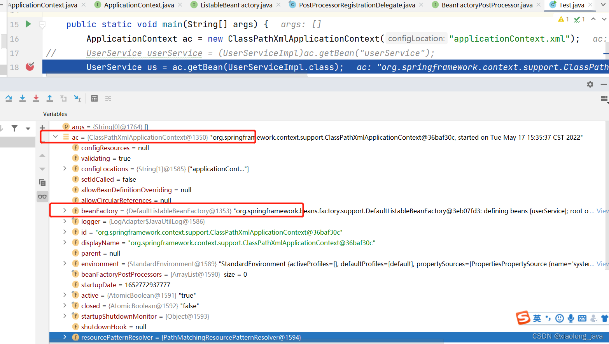Expand the active AtomicBoolean field
Screen dimensions: 609x344
tap(65, 295)
